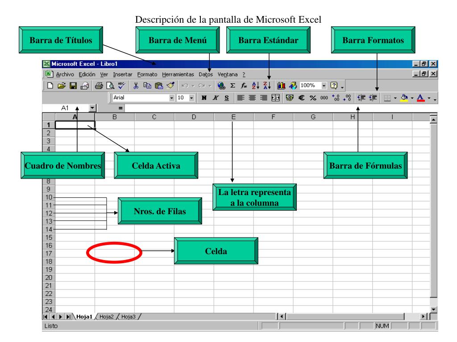Screen dimensions: 457x342
Task: Apply the comma style 000 icon
Action: (x=324, y=98)
